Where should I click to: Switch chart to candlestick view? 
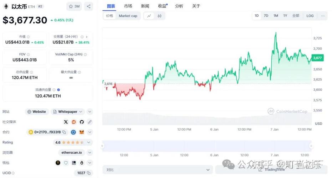pyautogui.click(x=159, y=16)
